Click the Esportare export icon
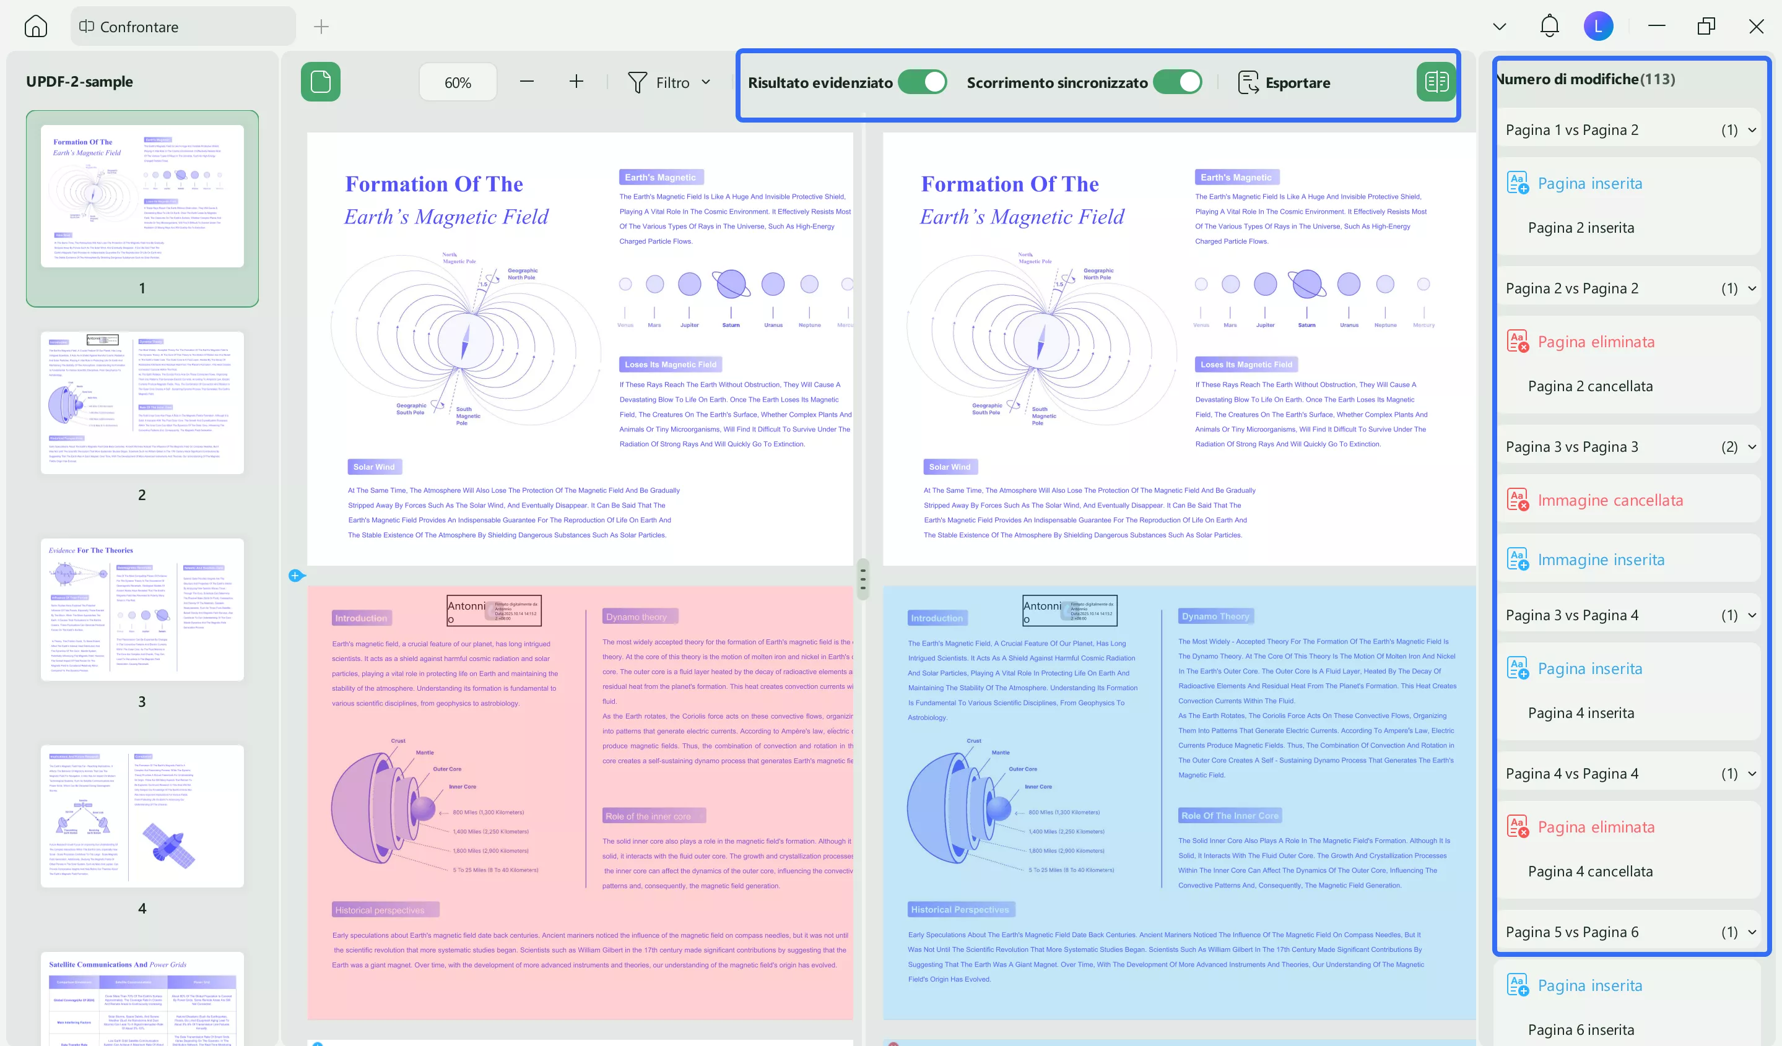This screenshot has height=1046, width=1782. 1249,83
